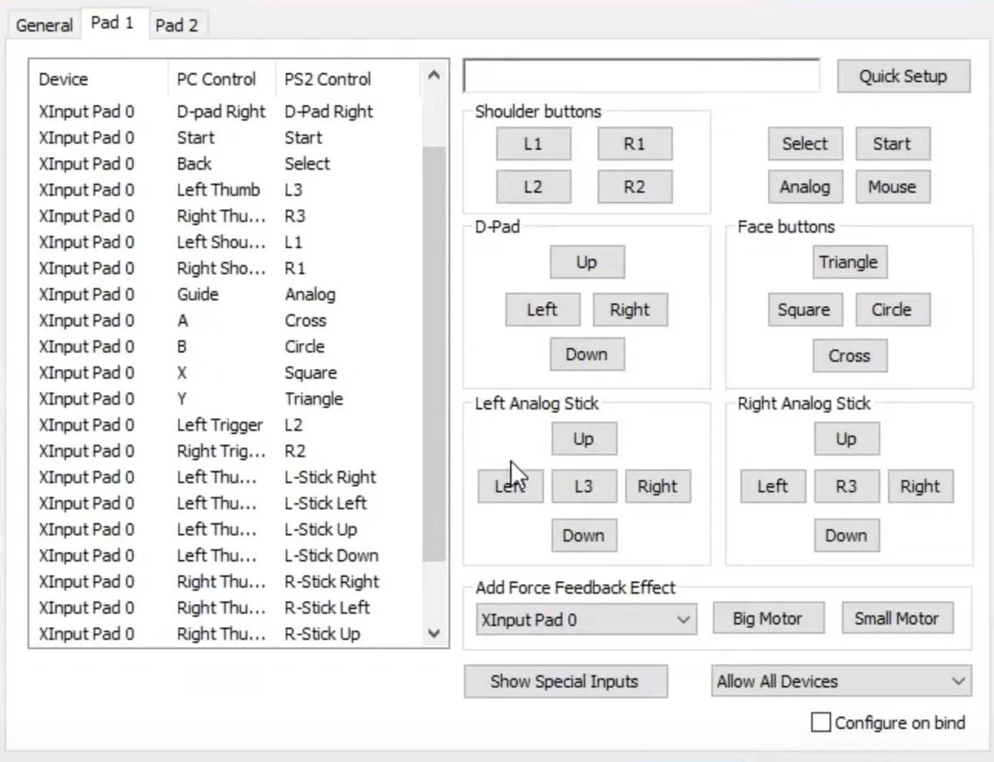Bind Left Analog Stick Left
Image resolution: width=994 pixels, height=762 pixels.
coord(510,486)
